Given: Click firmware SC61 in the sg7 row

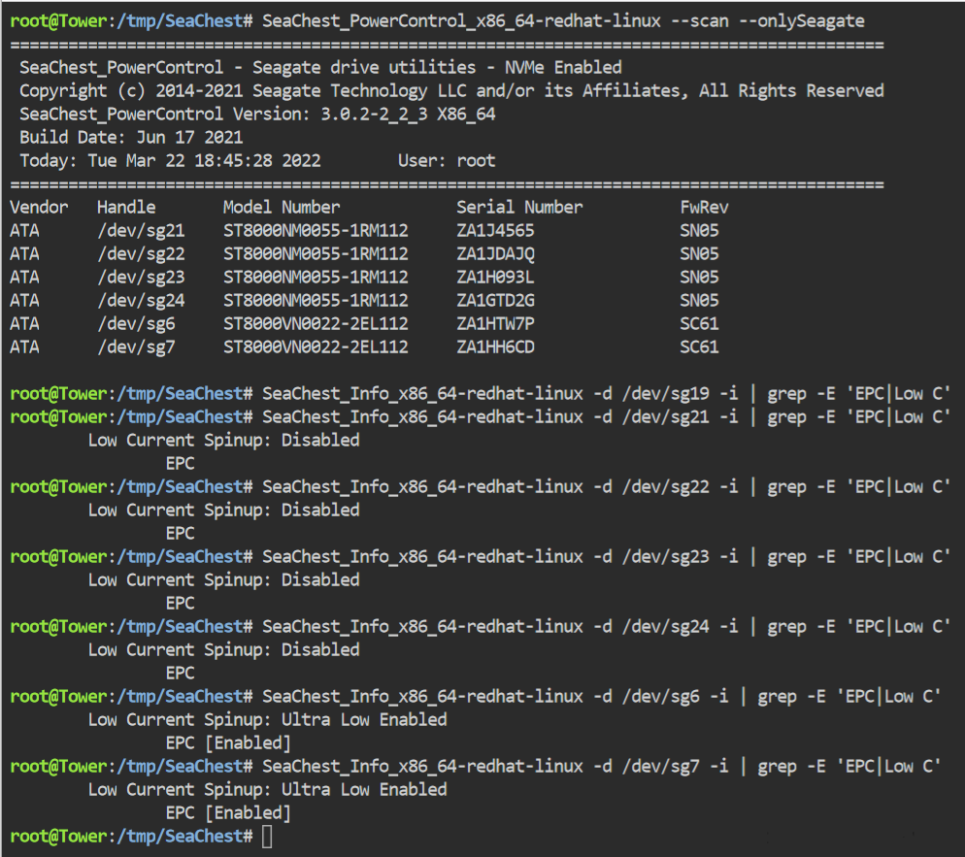Looking at the screenshot, I should [699, 347].
